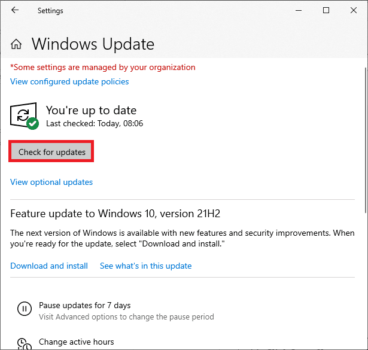Click the Feature update 21H2 heading
The height and width of the screenshot is (350, 368).
[x=115, y=214]
